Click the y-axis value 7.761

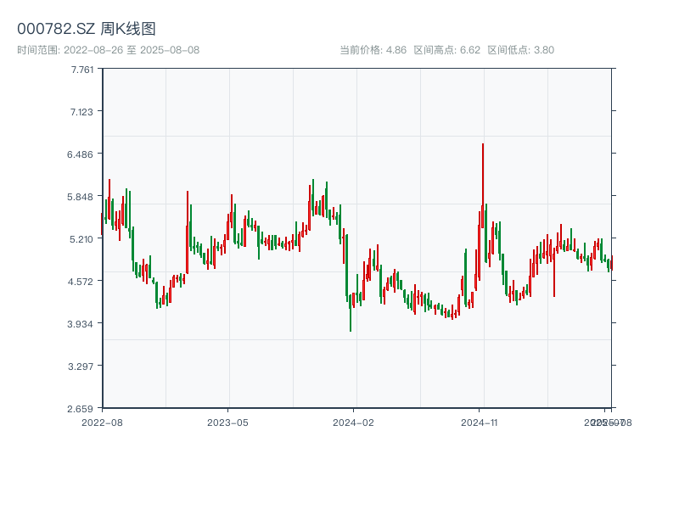[x=81, y=70]
